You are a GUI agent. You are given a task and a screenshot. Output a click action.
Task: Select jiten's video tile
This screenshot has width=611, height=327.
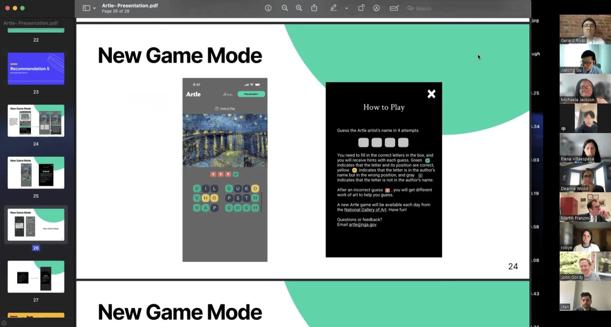585,295
